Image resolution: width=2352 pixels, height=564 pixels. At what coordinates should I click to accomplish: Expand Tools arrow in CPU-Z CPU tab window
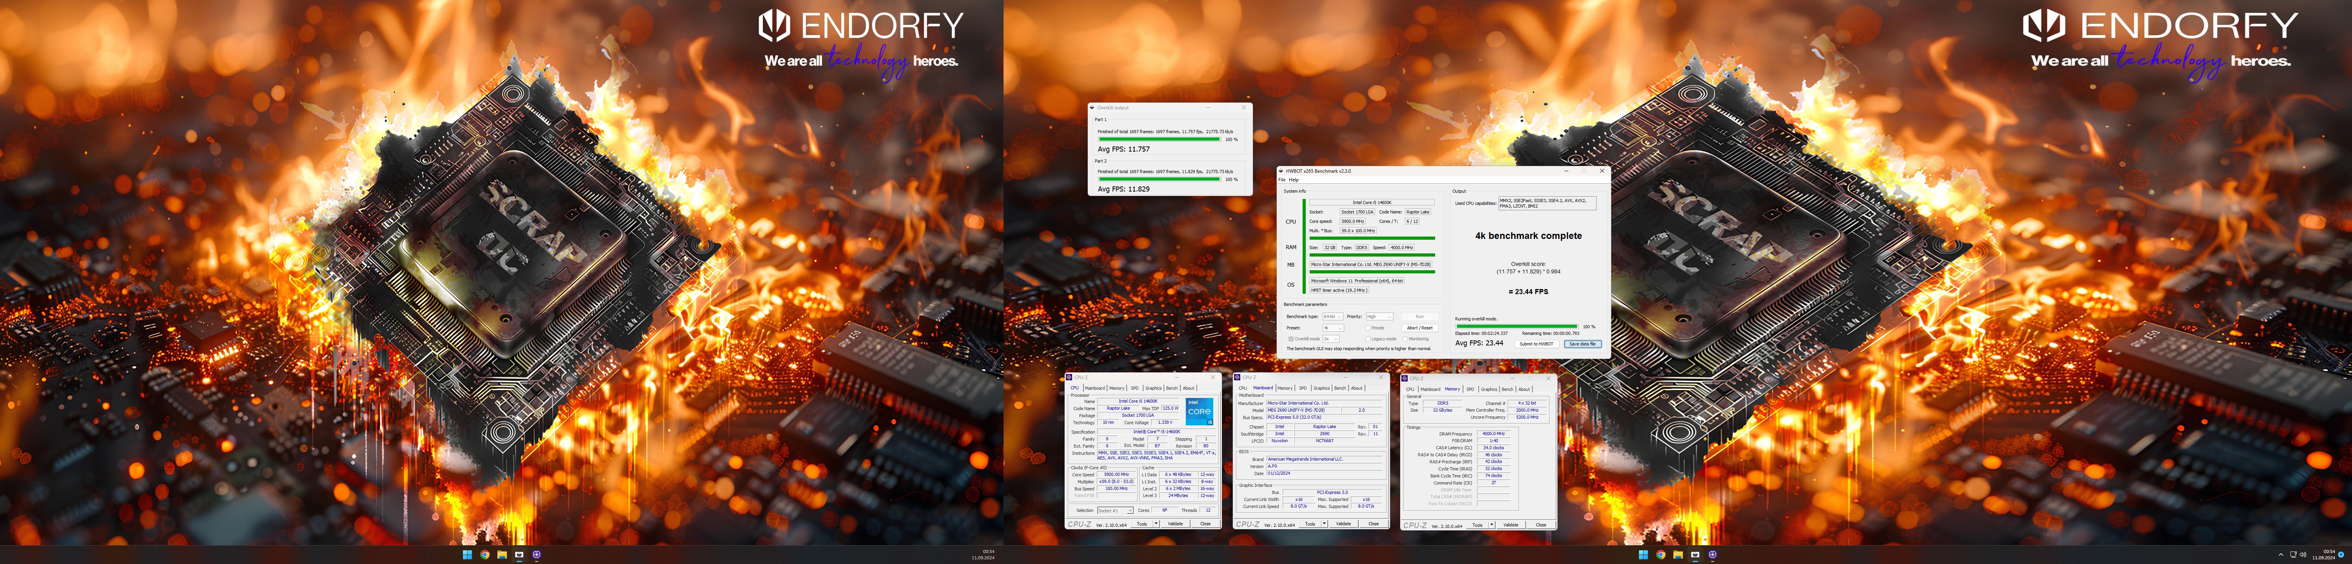[1156, 524]
